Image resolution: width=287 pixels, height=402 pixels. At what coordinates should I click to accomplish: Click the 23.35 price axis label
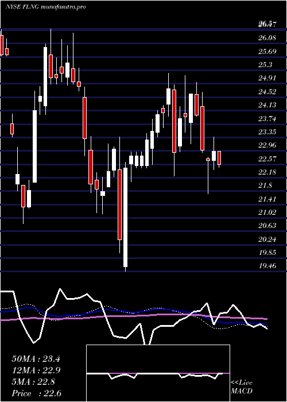267,132
